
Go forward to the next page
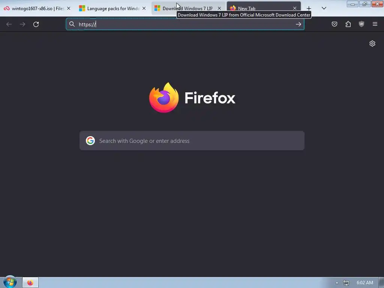tap(22, 24)
